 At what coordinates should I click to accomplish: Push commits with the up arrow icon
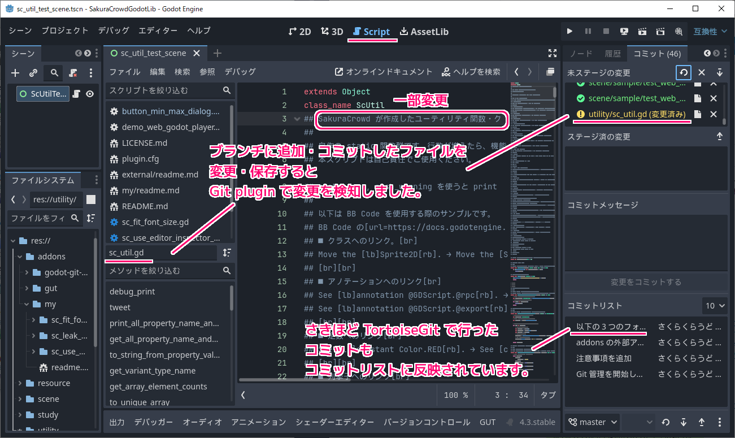pyautogui.click(x=702, y=422)
